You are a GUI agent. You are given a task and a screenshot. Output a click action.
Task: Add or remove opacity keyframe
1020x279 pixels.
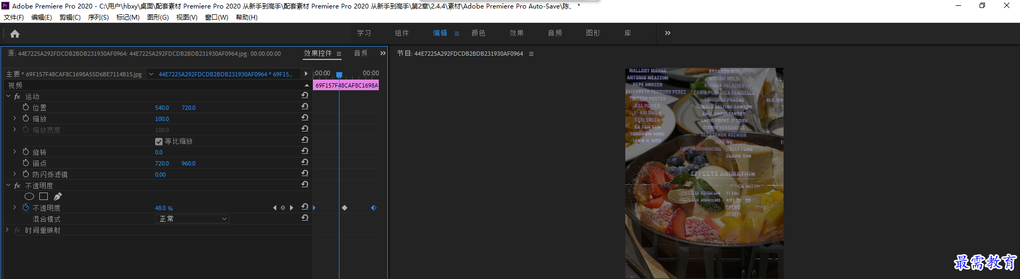[x=283, y=208]
